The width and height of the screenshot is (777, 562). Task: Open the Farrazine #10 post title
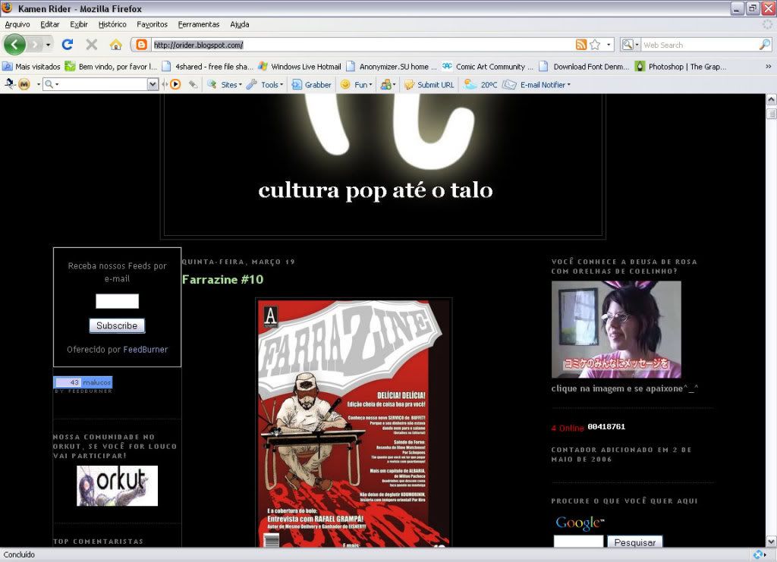222,280
